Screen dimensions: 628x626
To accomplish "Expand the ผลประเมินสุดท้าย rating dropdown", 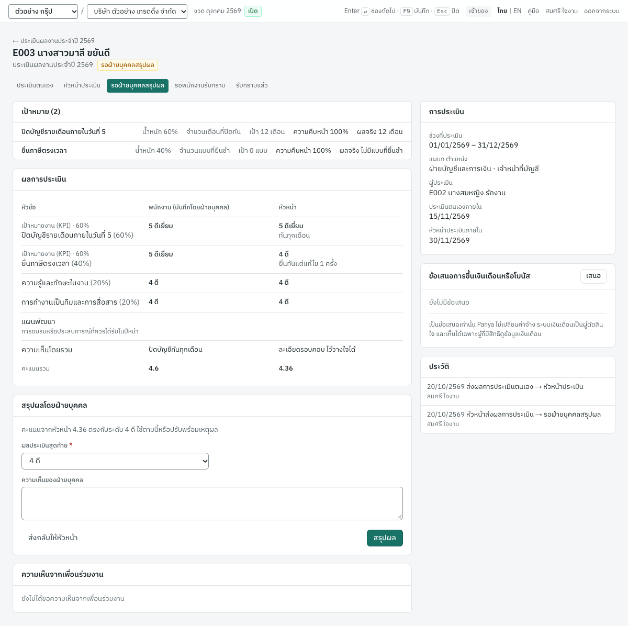I will [115, 461].
